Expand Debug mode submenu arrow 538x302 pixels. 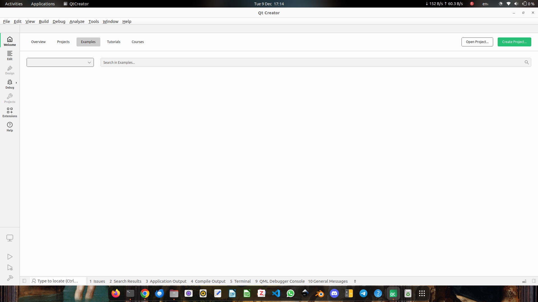(x=17, y=83)
